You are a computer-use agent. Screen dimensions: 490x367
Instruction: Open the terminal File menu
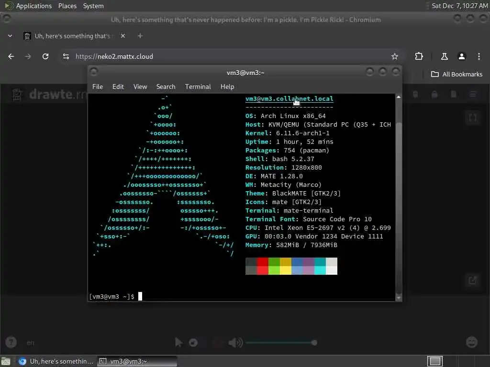pyautogui.click(x=98, y=87)
